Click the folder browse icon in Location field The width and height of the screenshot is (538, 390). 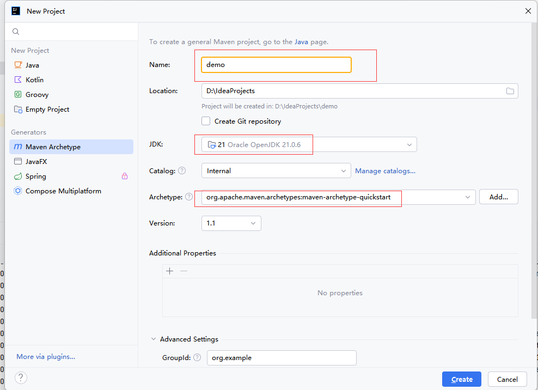pyautogui.click(x=510, y=91)
